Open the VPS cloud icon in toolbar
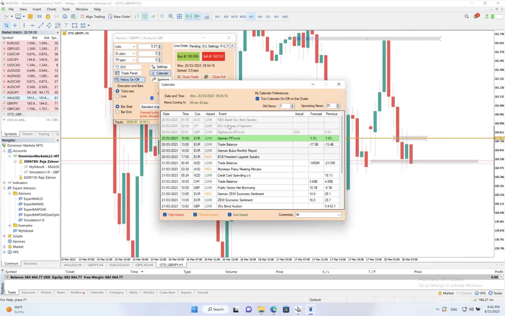505x316 pixels. 65,17
